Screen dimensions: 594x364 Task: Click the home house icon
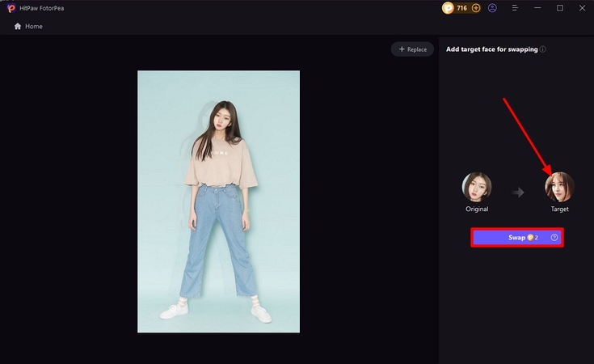[18, 26]
